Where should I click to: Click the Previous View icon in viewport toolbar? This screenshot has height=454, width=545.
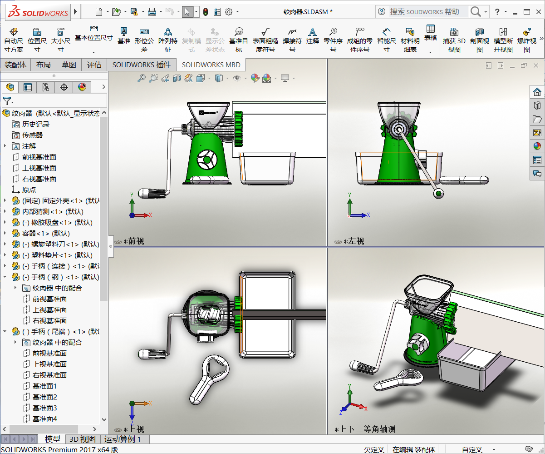coord(165,78)
